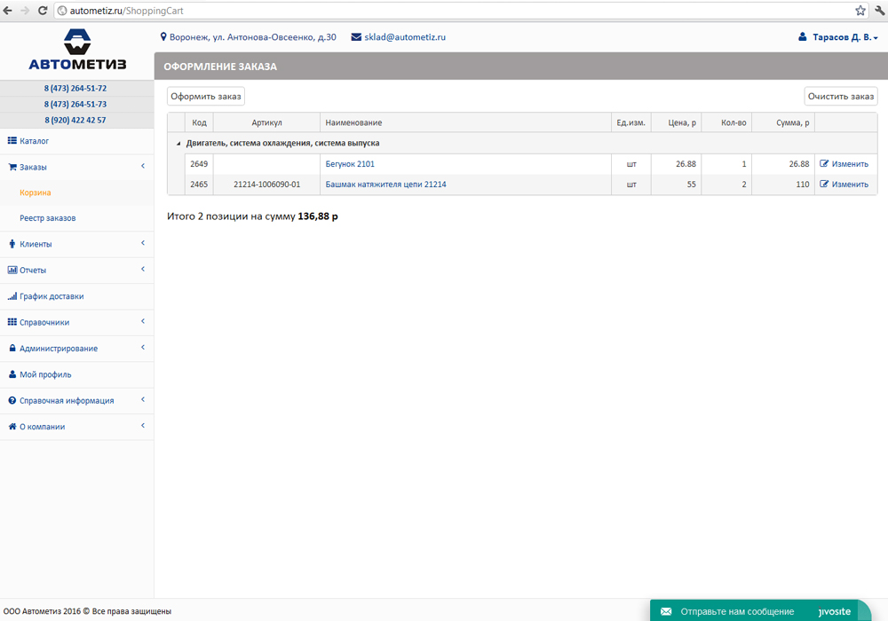The height and width of the screenshot is (621, 888).
Task: Open График доставки menu item
Action: [x=52, y=296]
